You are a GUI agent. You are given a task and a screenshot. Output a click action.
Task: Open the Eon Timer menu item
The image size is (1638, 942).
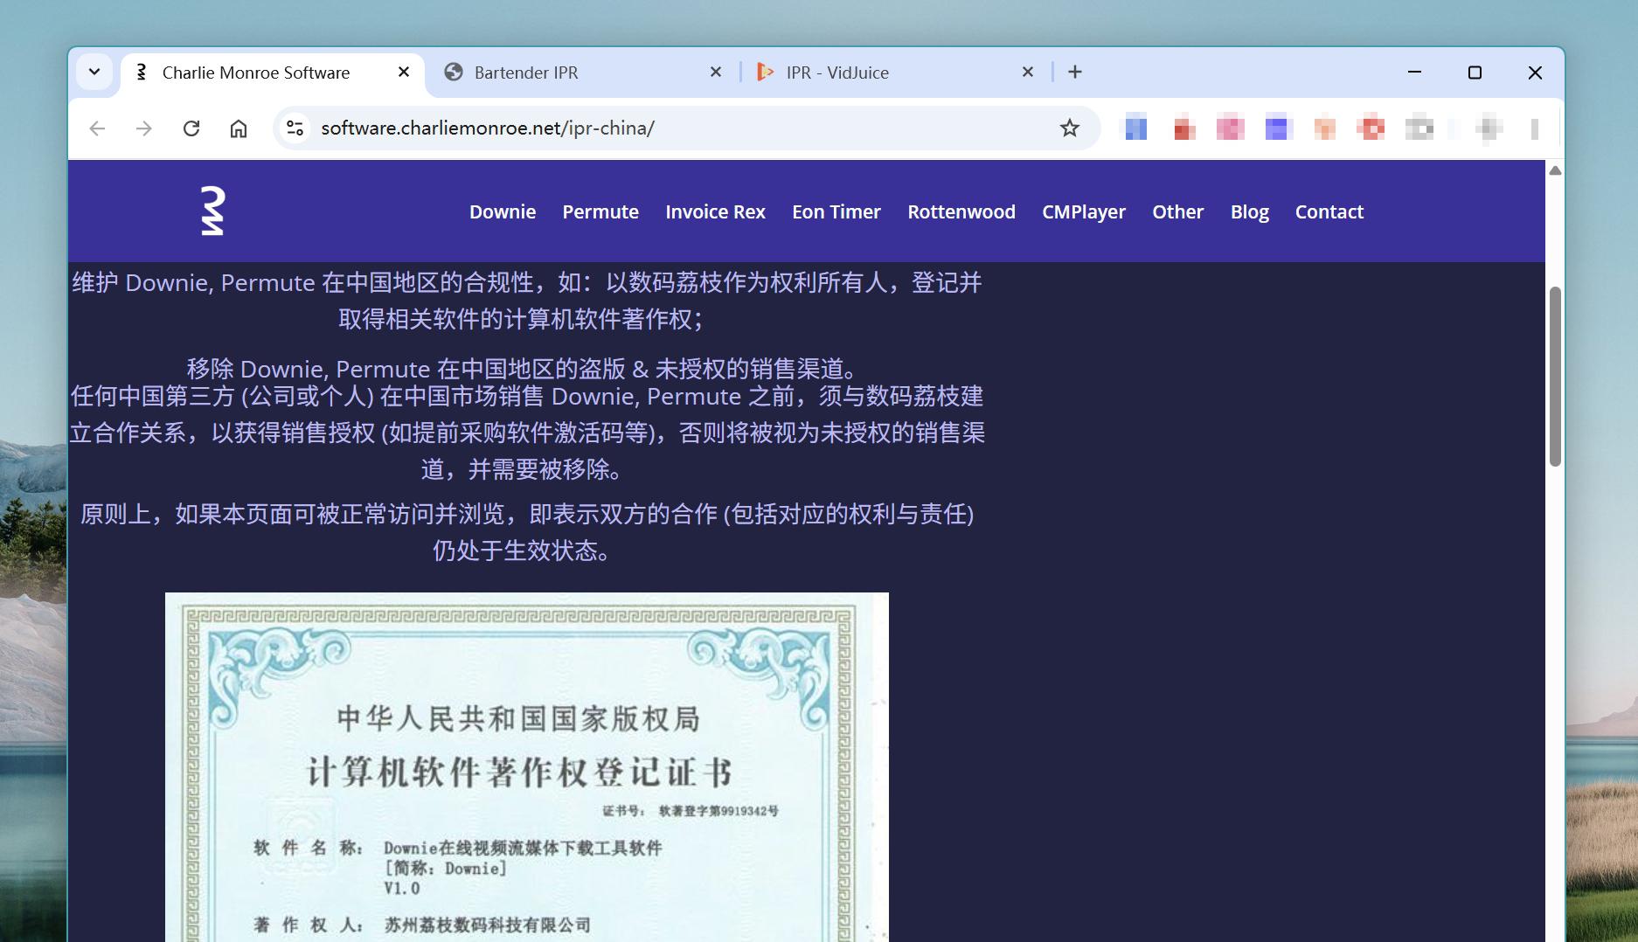pos(836,211)
